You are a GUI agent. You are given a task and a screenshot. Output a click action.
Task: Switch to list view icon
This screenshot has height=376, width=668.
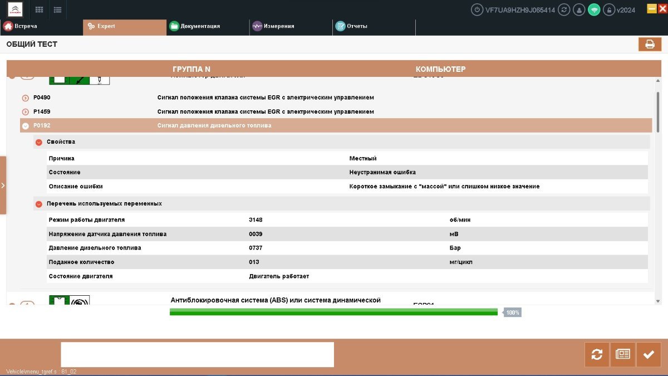[x=57, y=9]
